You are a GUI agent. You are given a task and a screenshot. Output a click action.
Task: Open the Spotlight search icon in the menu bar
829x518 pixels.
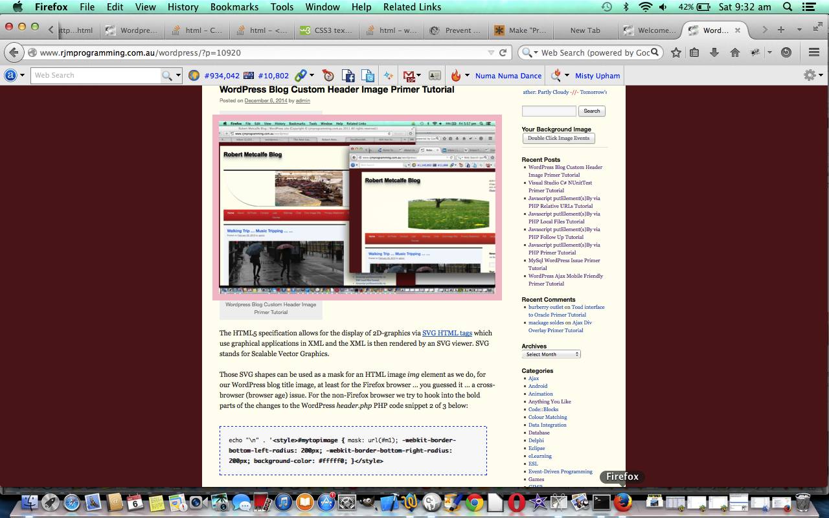pyautogui.click(x=788, y=7)
